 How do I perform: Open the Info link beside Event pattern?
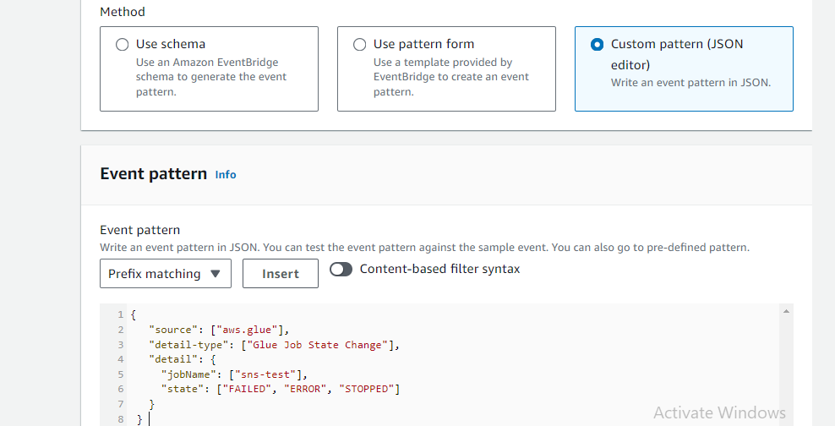pos(226,175)
